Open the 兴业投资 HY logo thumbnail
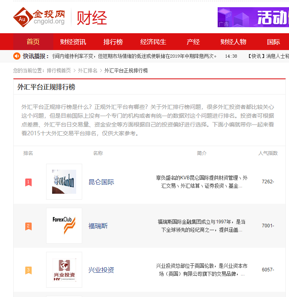Screen dimensions: 289x297 click(x=64, y=270)
